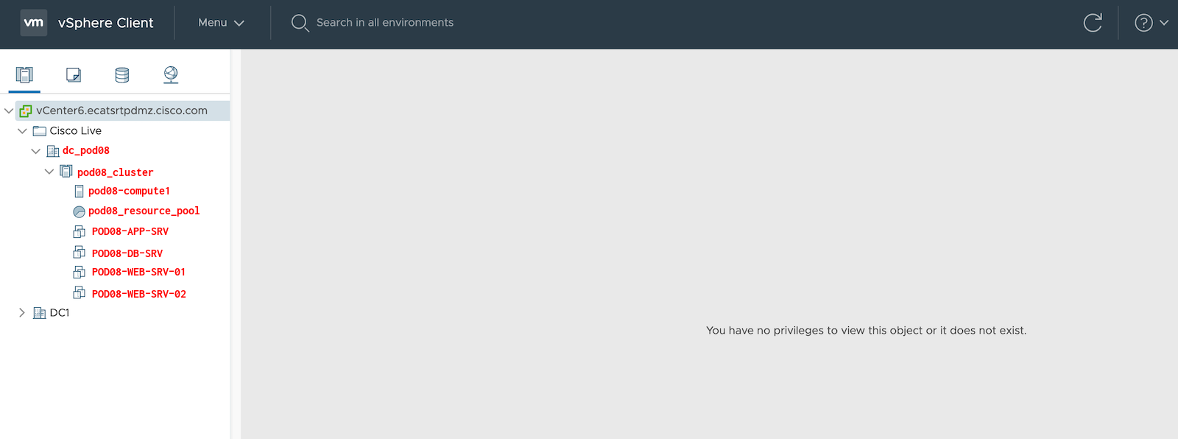Open the Networking view icon
Image resolution: width=1178 pixels, height=439 pixels.
171,75
